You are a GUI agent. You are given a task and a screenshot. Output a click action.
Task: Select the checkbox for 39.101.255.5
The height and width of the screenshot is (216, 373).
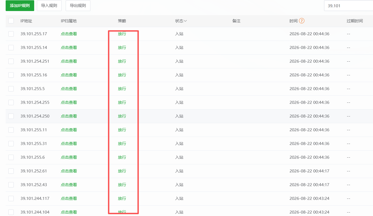pyautogui.click(x=11, y=89)
